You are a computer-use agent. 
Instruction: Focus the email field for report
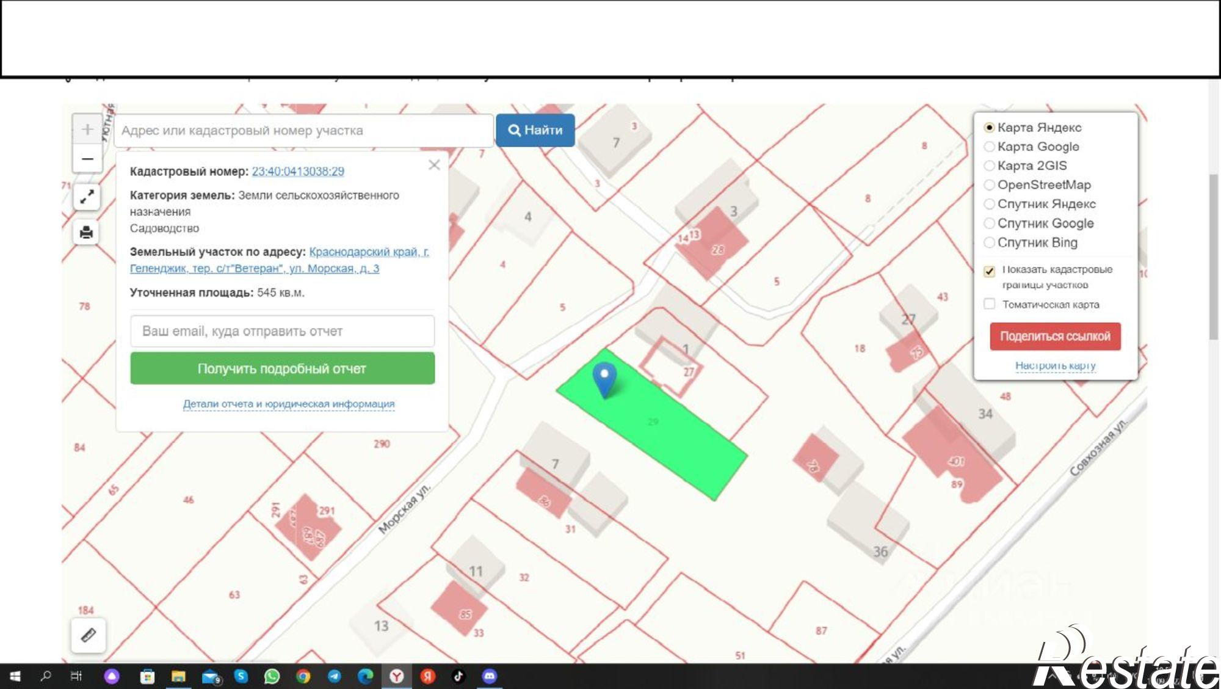click(283, 331)
